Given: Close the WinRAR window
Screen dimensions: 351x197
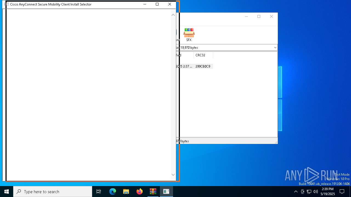Looking at the screenshot, I should [x=271, y=17].
